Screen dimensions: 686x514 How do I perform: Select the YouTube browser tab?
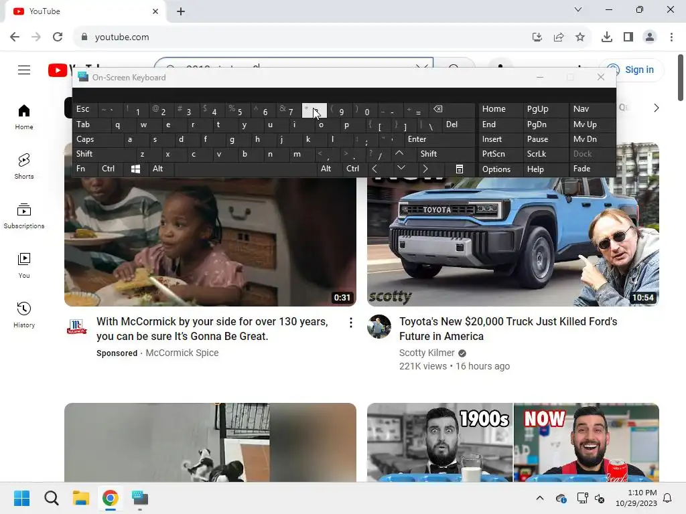(85, 11)
